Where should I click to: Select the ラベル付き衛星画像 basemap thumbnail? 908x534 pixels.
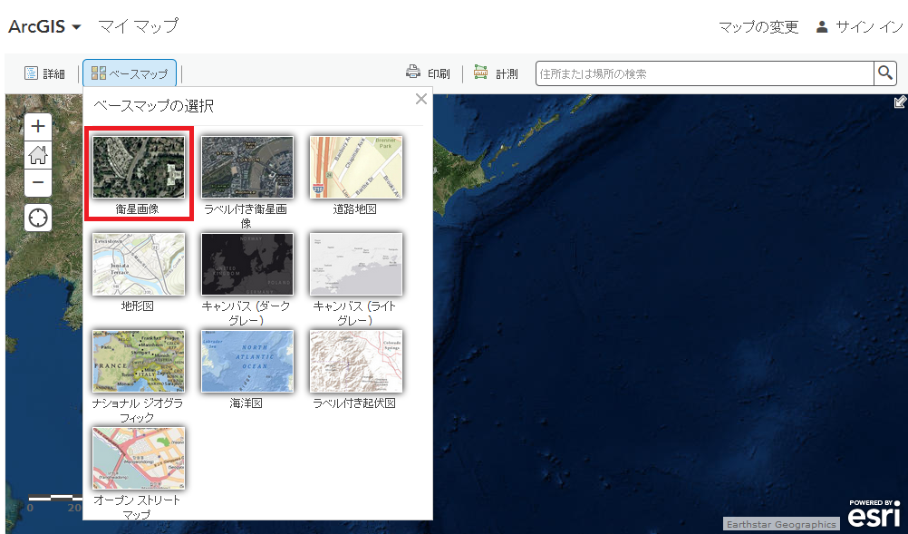click(x=247, y=167)
